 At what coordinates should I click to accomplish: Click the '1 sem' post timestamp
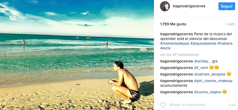[x=230, y=24]
